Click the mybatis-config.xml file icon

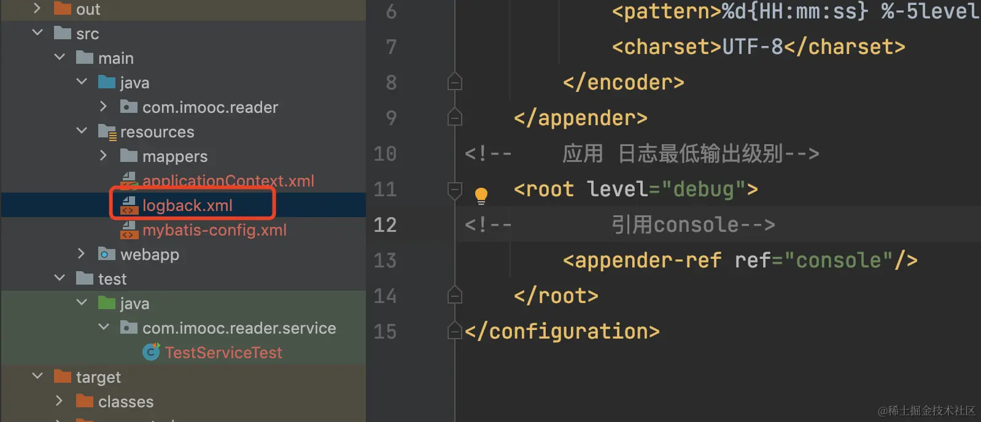pos(129,230)
